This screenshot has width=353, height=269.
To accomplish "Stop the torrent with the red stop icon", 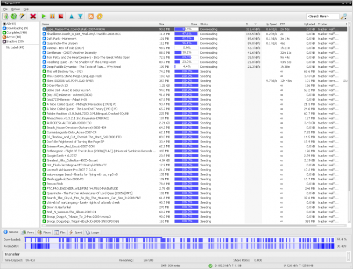I will 61,17.
